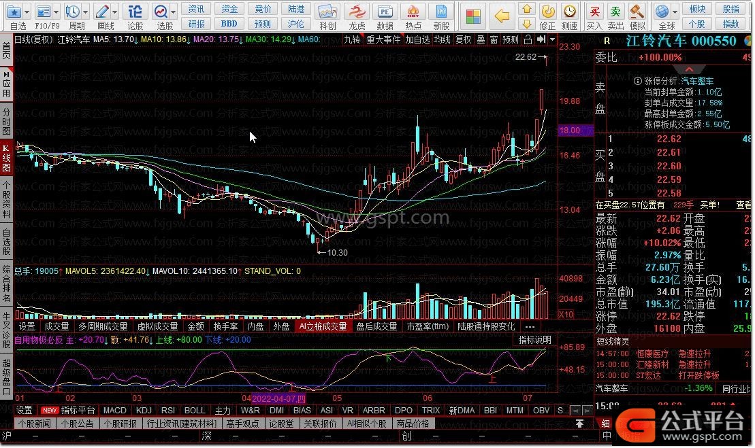Viewport: 755px width, 448px height.
Task: Open 综合排名 sidebar tab
Action: [6, 283]
